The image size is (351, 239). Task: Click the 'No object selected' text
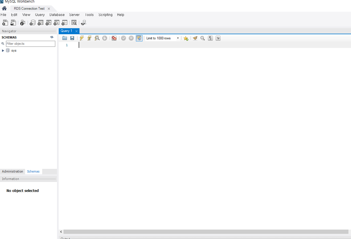tap(23, 191)
